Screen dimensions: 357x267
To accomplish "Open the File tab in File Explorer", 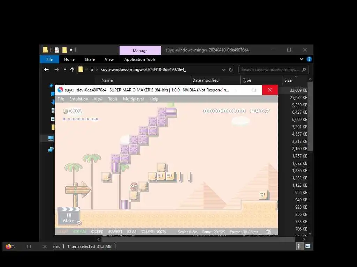I will click(50, 59).
